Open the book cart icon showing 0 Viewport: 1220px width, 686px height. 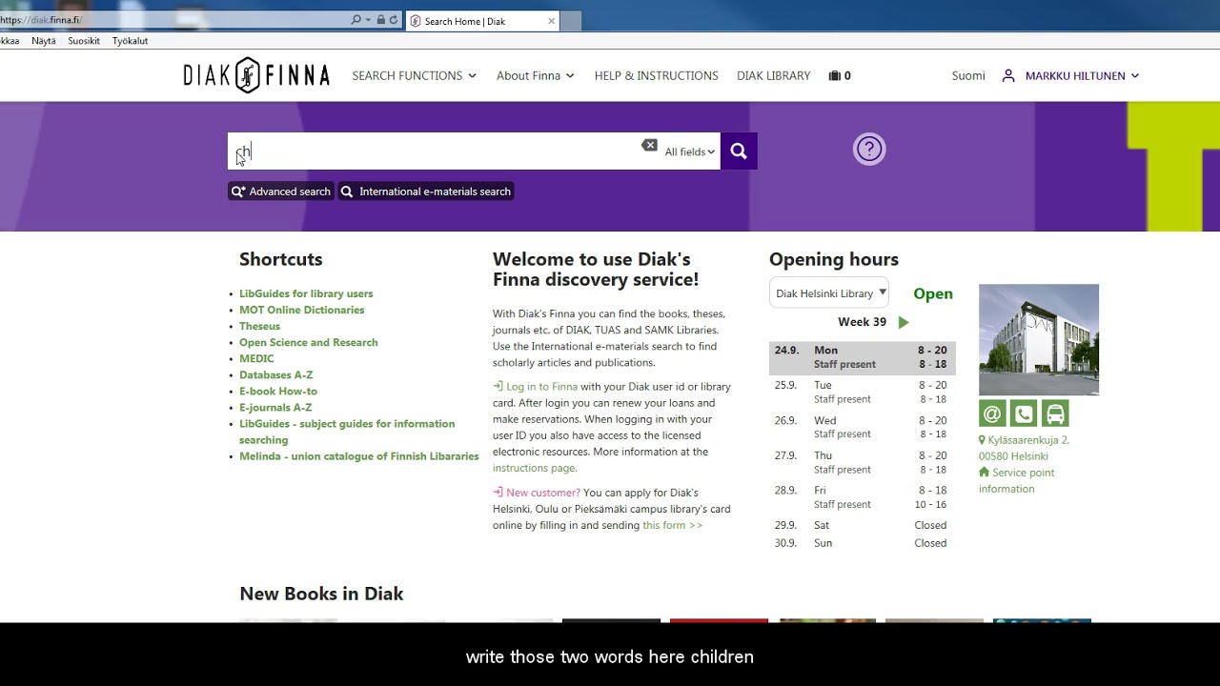(840, 75)
